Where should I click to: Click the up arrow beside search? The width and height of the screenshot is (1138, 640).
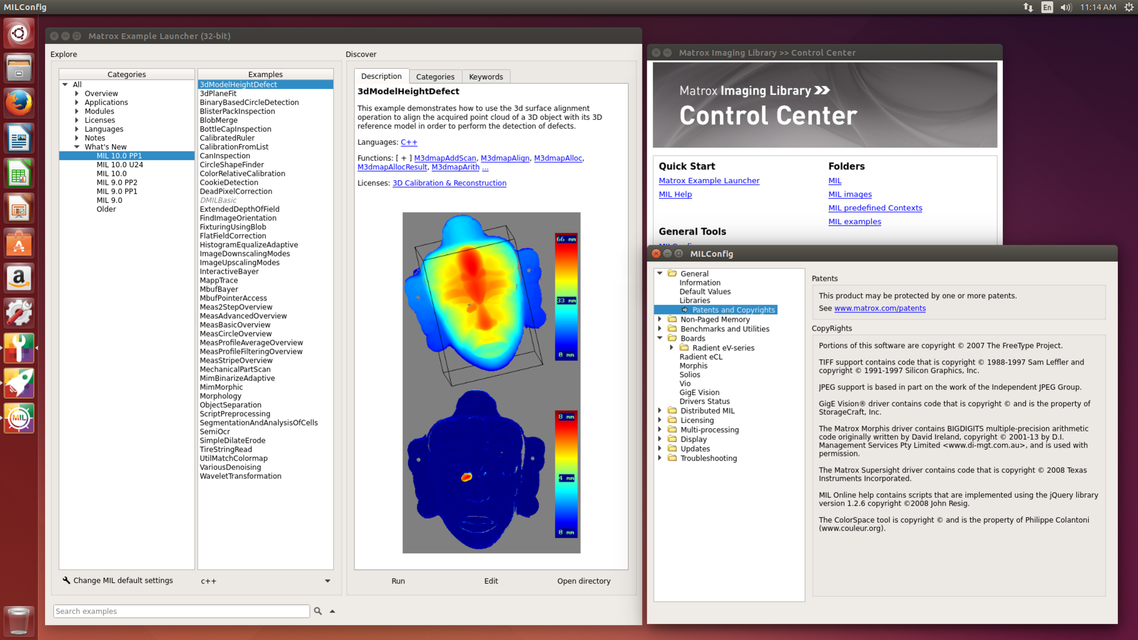click(333, 611)
